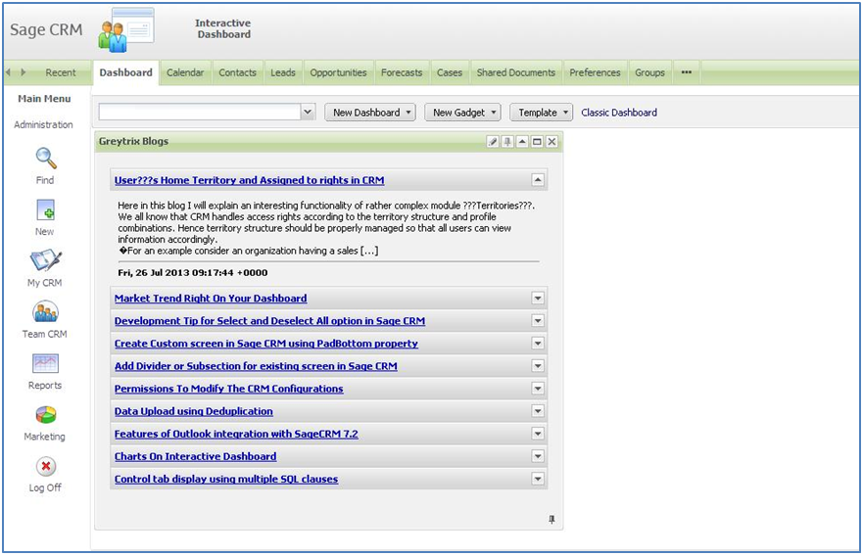The height and width of the screenshot is (556, 863).
Task: Expand Data Upload using Deduplication entry
Action: [x=538, y=411]
